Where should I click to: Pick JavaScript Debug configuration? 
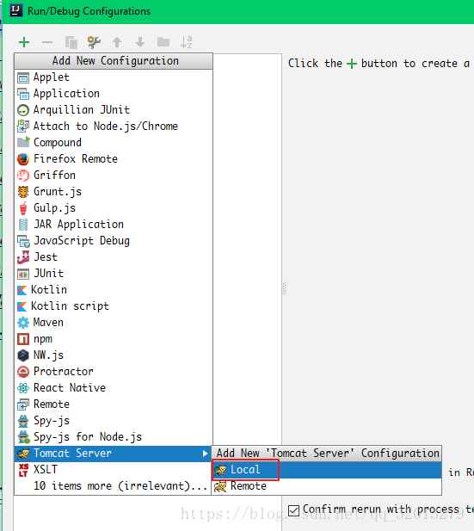(x=114, y=240)
